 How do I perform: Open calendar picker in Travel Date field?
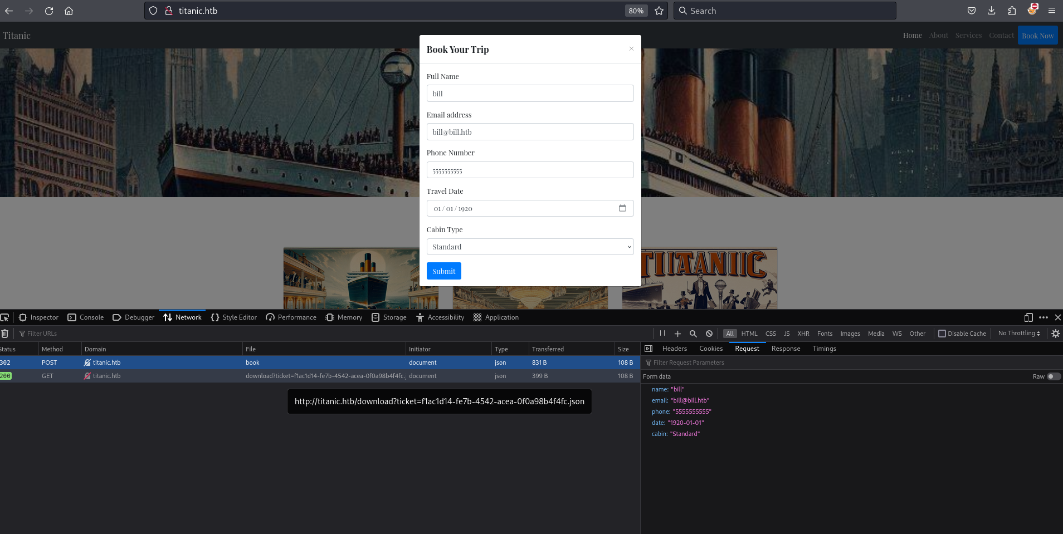tap(622, 208)
